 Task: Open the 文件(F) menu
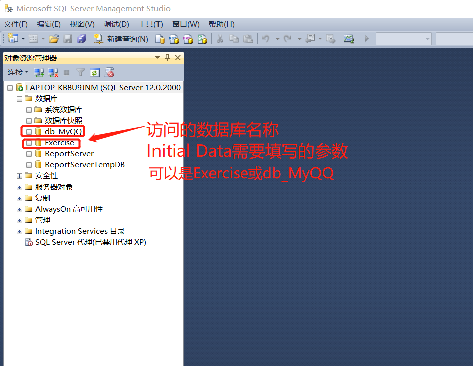click(16, 24)
